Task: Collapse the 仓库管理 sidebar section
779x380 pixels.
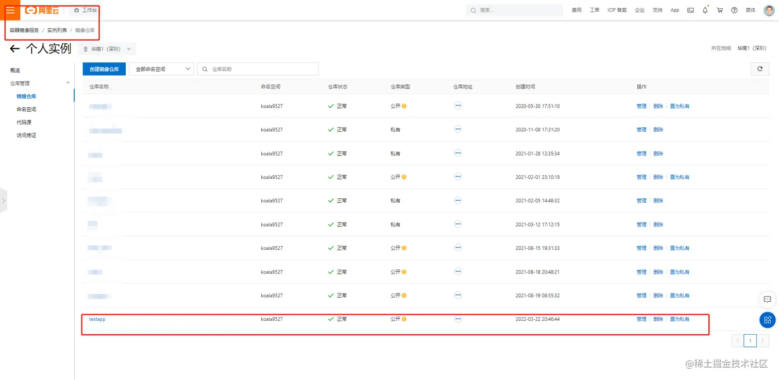Action: [x=67, y=83]
